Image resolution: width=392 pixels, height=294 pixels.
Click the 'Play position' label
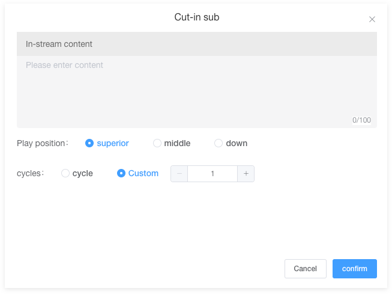coord(42,143)
